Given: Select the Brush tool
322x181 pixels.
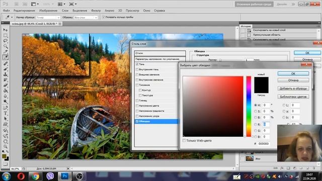Looking at the screenshot, I should coord(6,69).
